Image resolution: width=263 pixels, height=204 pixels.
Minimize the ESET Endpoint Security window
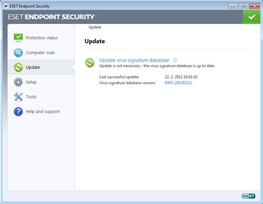coord(233,6)
